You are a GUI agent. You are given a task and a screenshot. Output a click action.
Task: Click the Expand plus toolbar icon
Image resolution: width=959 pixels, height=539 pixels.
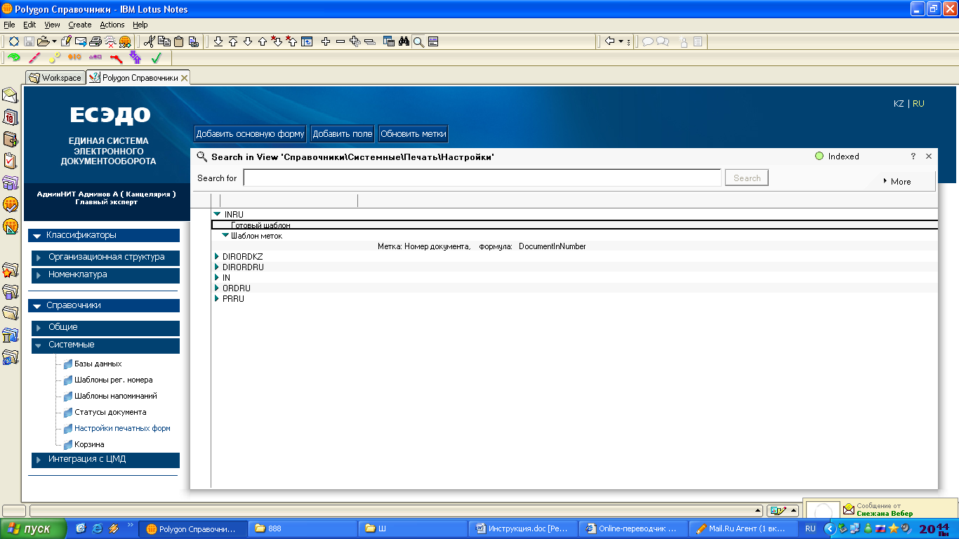pos(326,41)
